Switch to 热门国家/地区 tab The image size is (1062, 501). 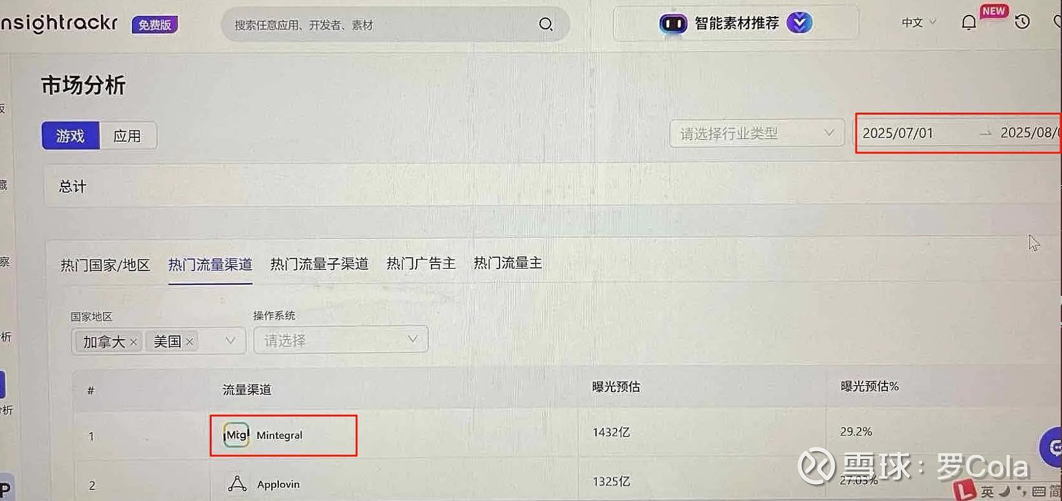pyautogui.click(x=105, y=265)
